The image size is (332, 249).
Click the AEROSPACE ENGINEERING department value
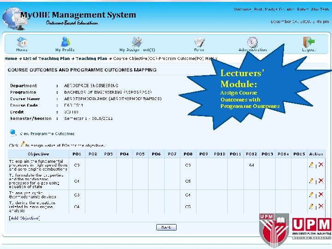pos(91,86)
